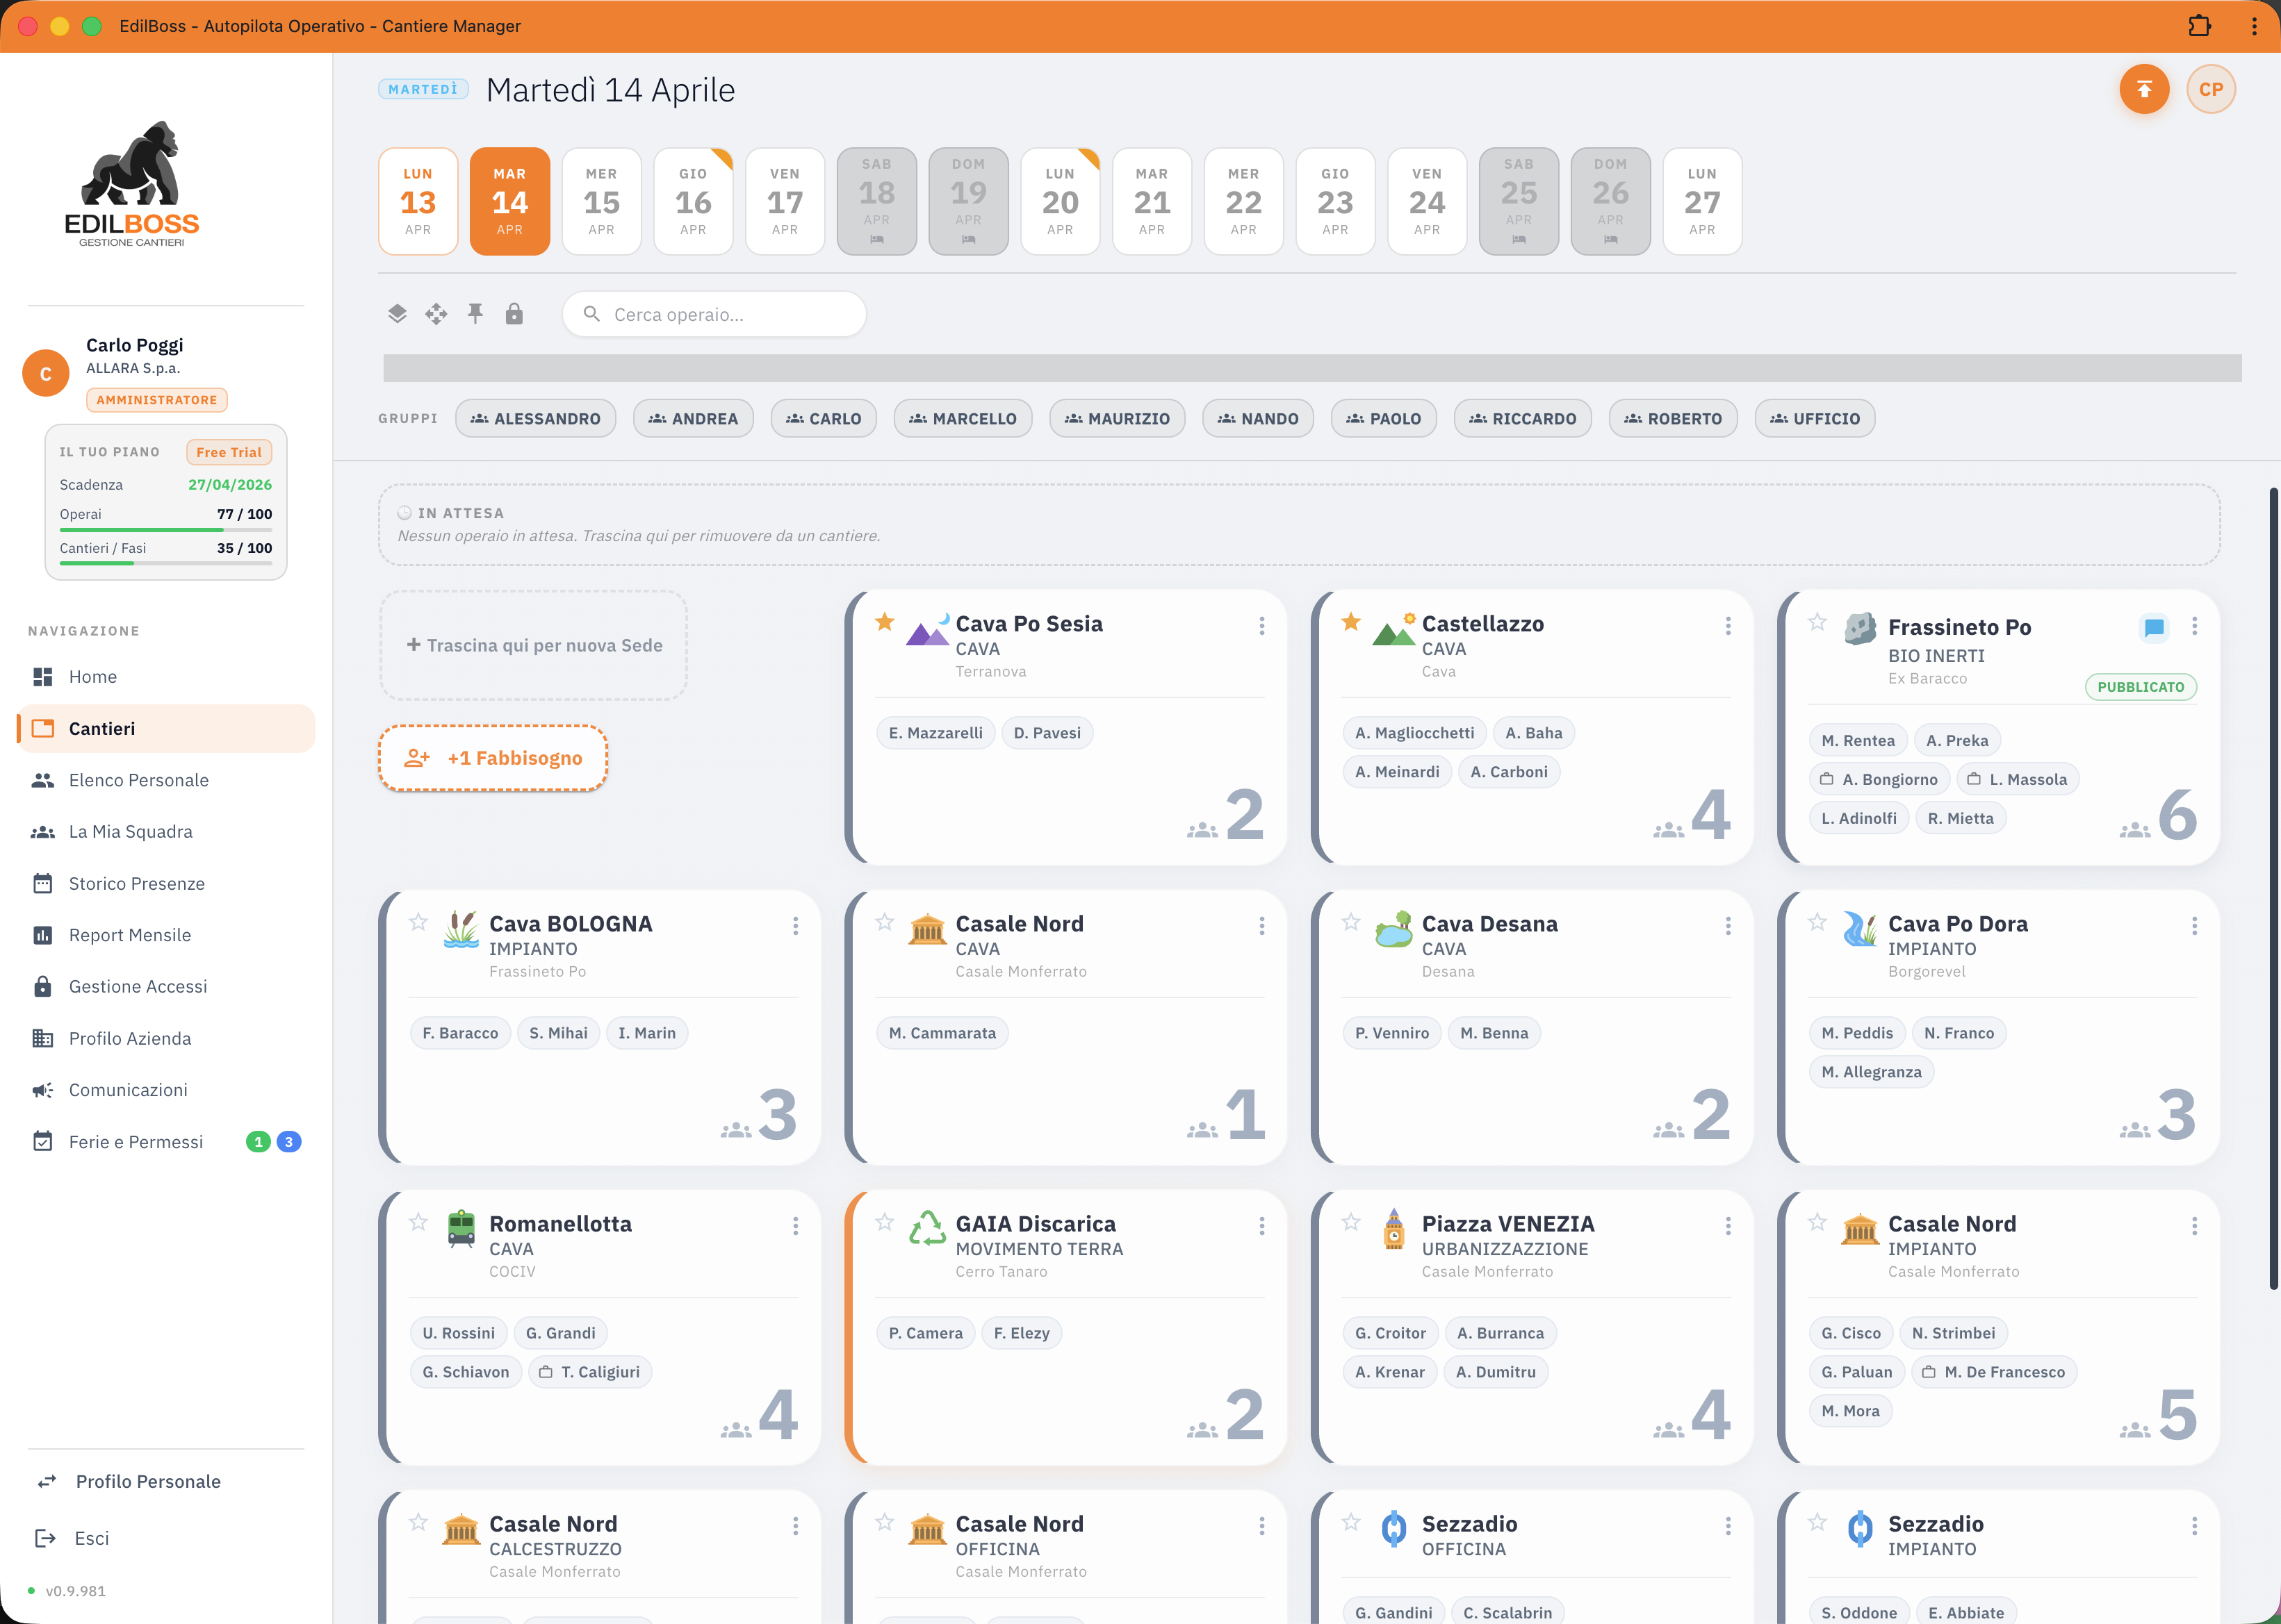This screenshot has width=2281, height=1624.
Task: Open three-dot menu on Romanellotta card
Action: point(795,1226)
